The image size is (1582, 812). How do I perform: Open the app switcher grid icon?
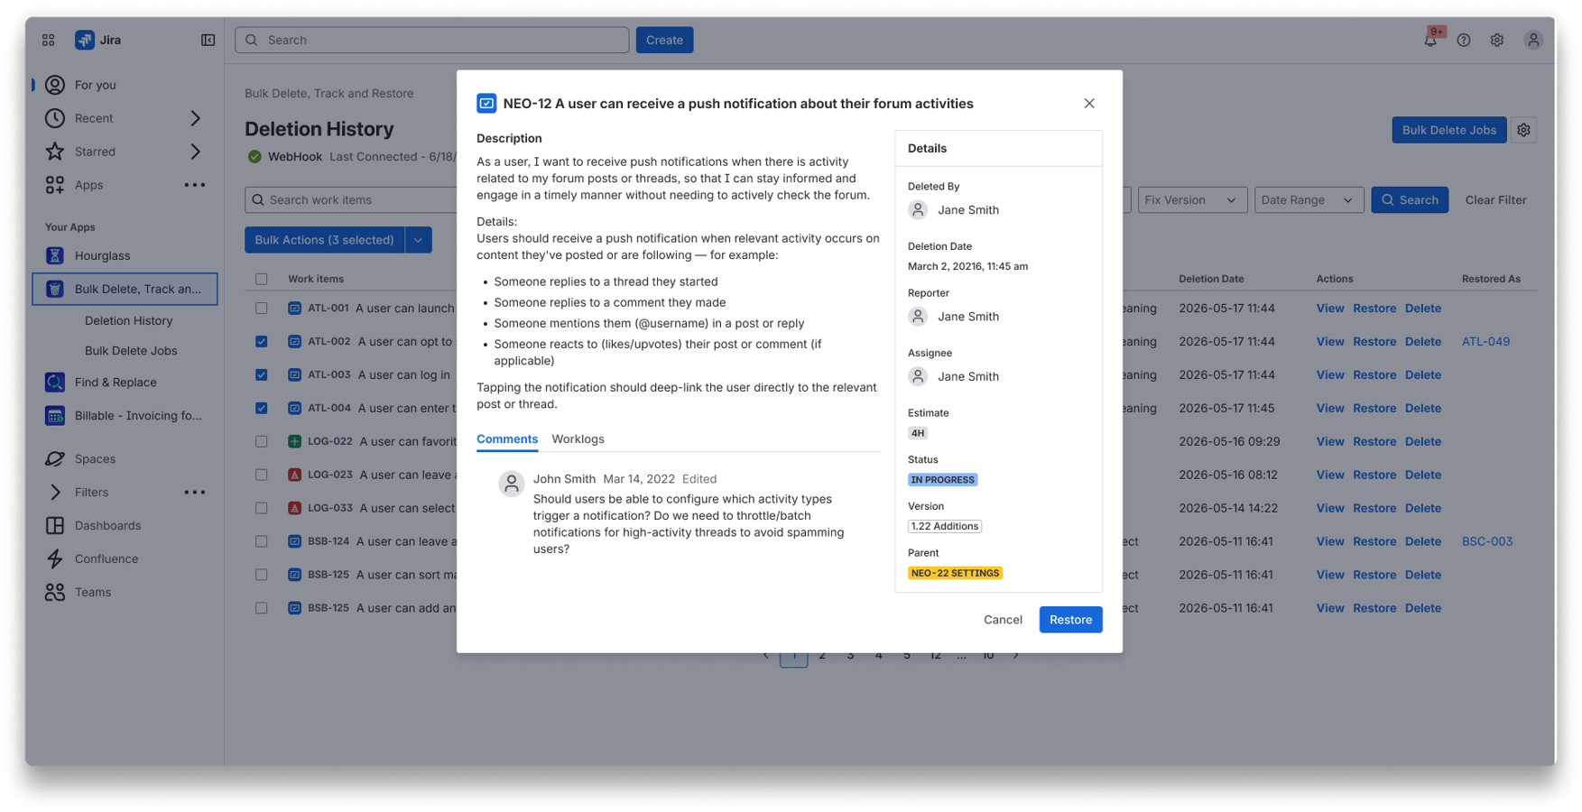click(x=49, y=40)
